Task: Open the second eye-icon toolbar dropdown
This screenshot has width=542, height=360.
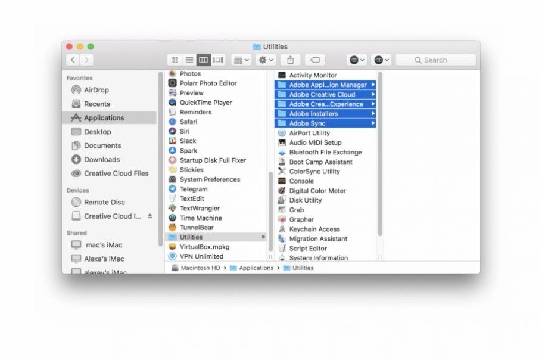Action: (x=381, y=60)
